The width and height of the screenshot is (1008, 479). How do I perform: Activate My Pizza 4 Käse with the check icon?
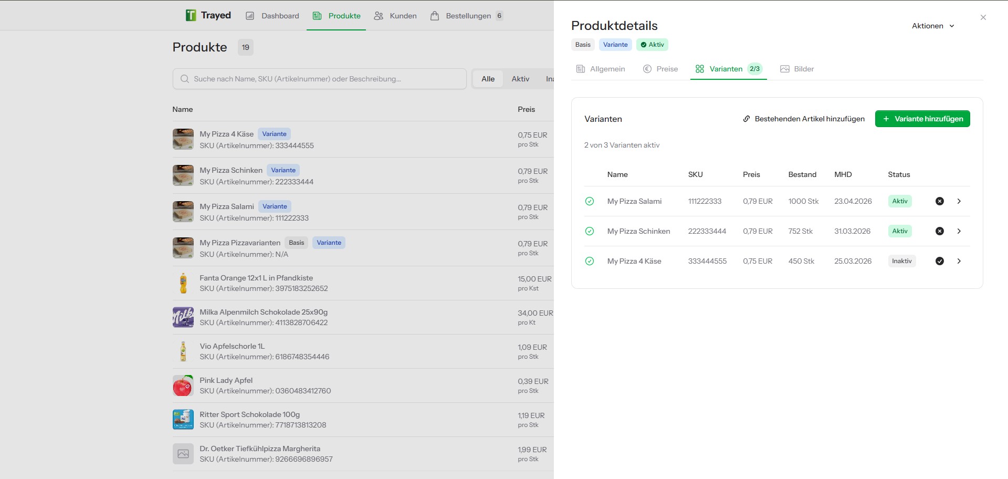(x=940, y=261)
